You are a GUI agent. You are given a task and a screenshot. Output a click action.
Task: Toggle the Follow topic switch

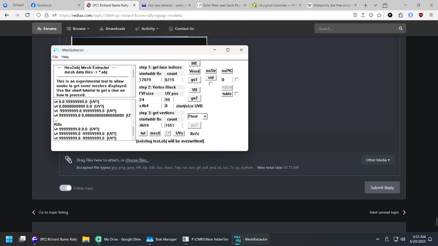pos(66,188)
